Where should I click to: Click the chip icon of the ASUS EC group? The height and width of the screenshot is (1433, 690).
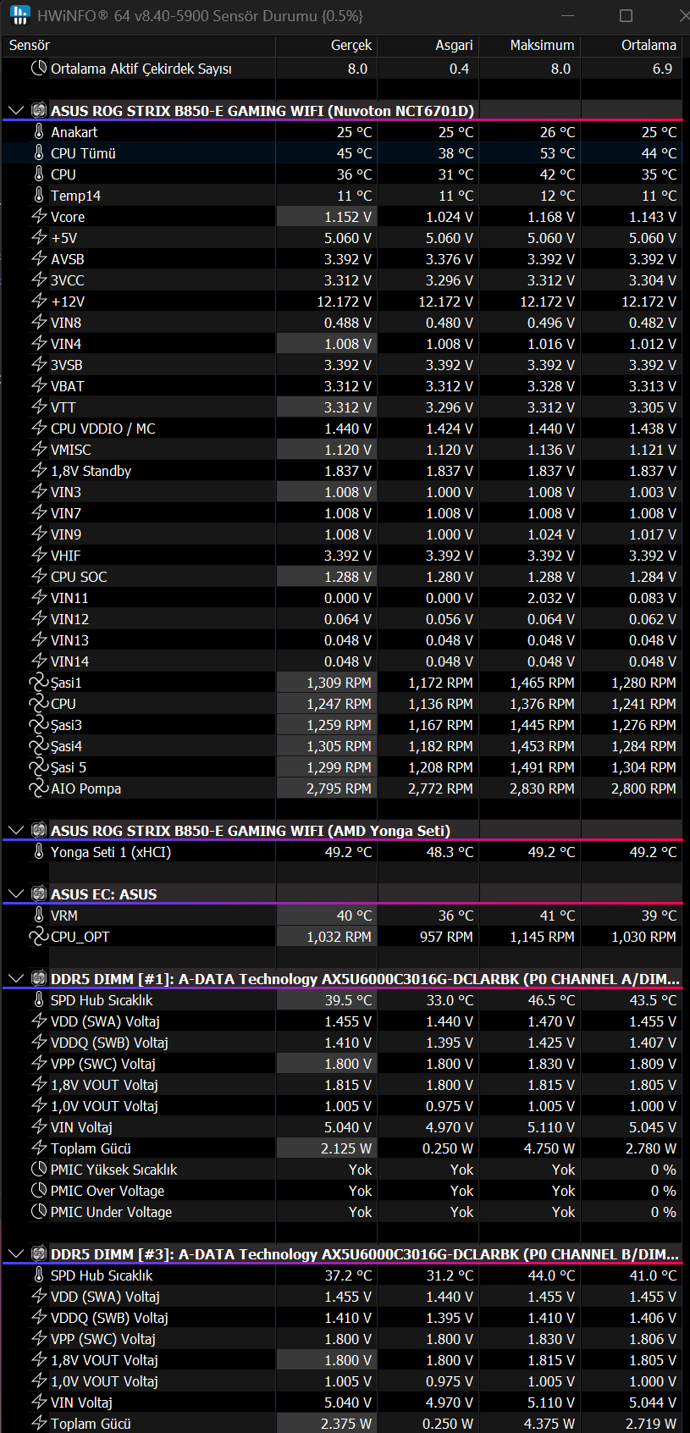click(39, 894)
